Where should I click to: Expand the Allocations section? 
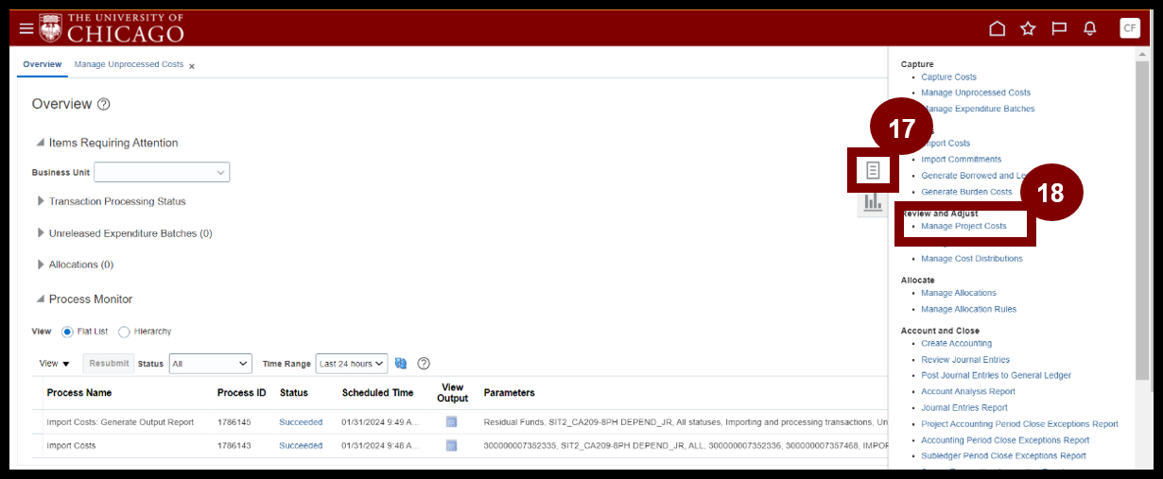(41, 265)
